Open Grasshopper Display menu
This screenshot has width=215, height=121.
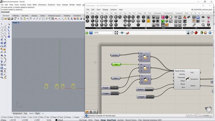(x=105, y=10)
